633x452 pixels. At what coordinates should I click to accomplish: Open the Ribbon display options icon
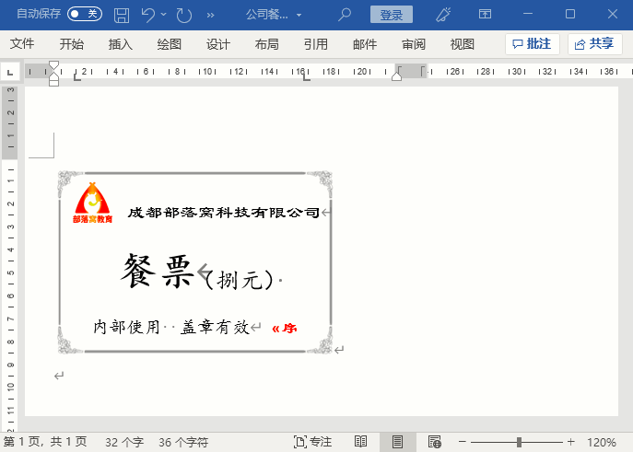click(485, 14)
